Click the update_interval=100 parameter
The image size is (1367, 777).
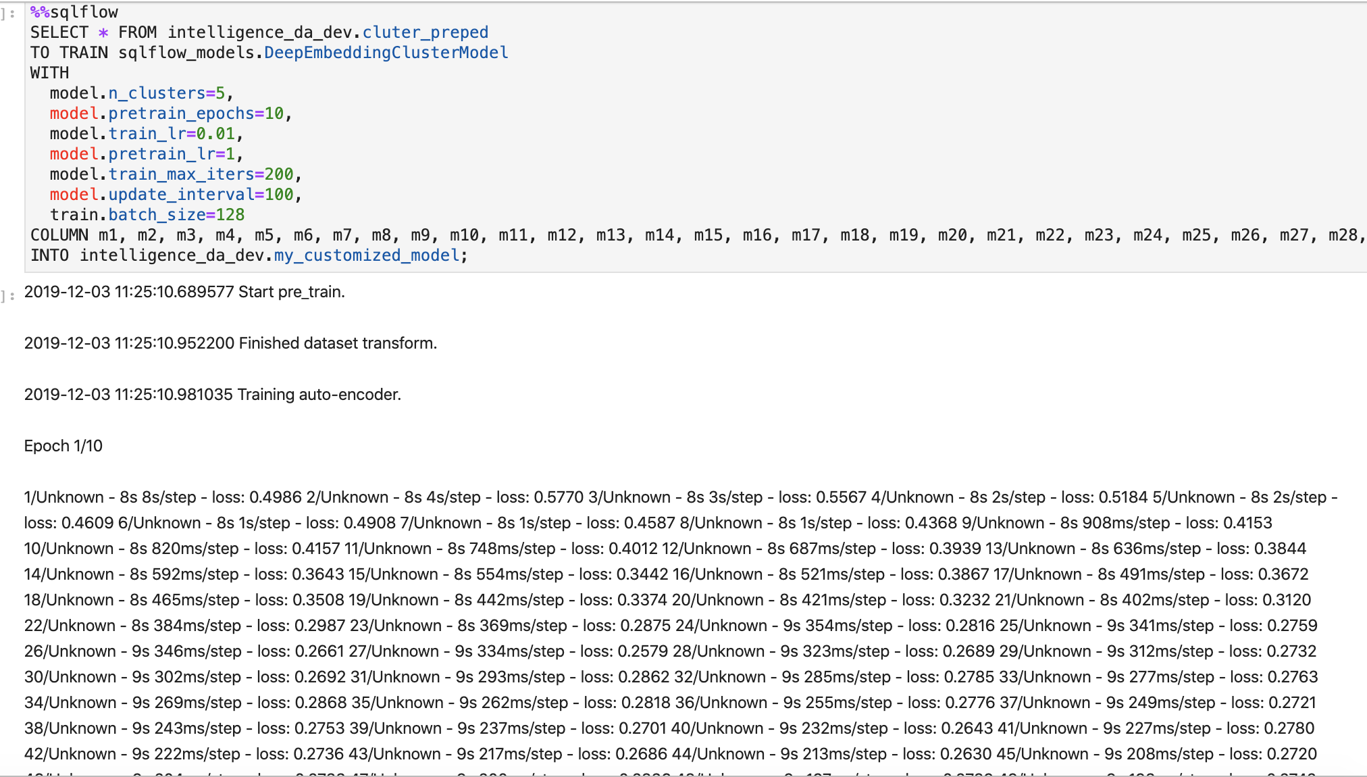pos(174,195)
